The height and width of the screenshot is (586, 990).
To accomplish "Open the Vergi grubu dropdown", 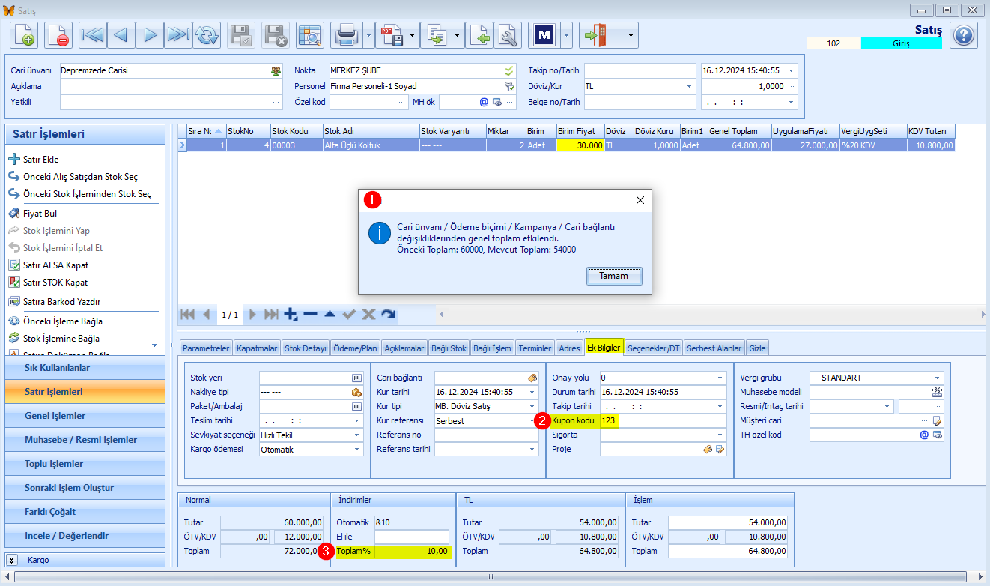I will [937, 378].
